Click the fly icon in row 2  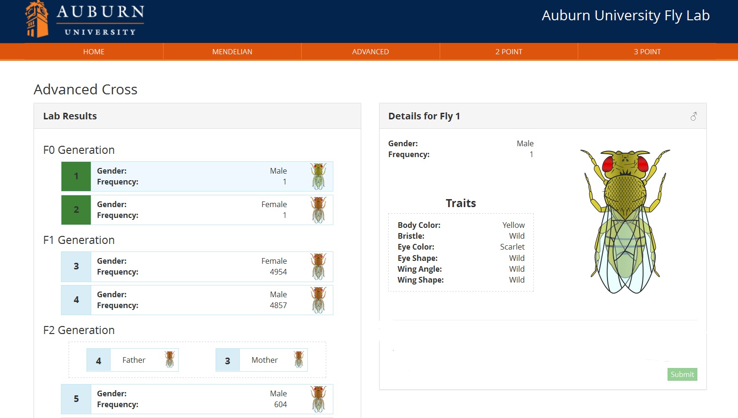318,210
